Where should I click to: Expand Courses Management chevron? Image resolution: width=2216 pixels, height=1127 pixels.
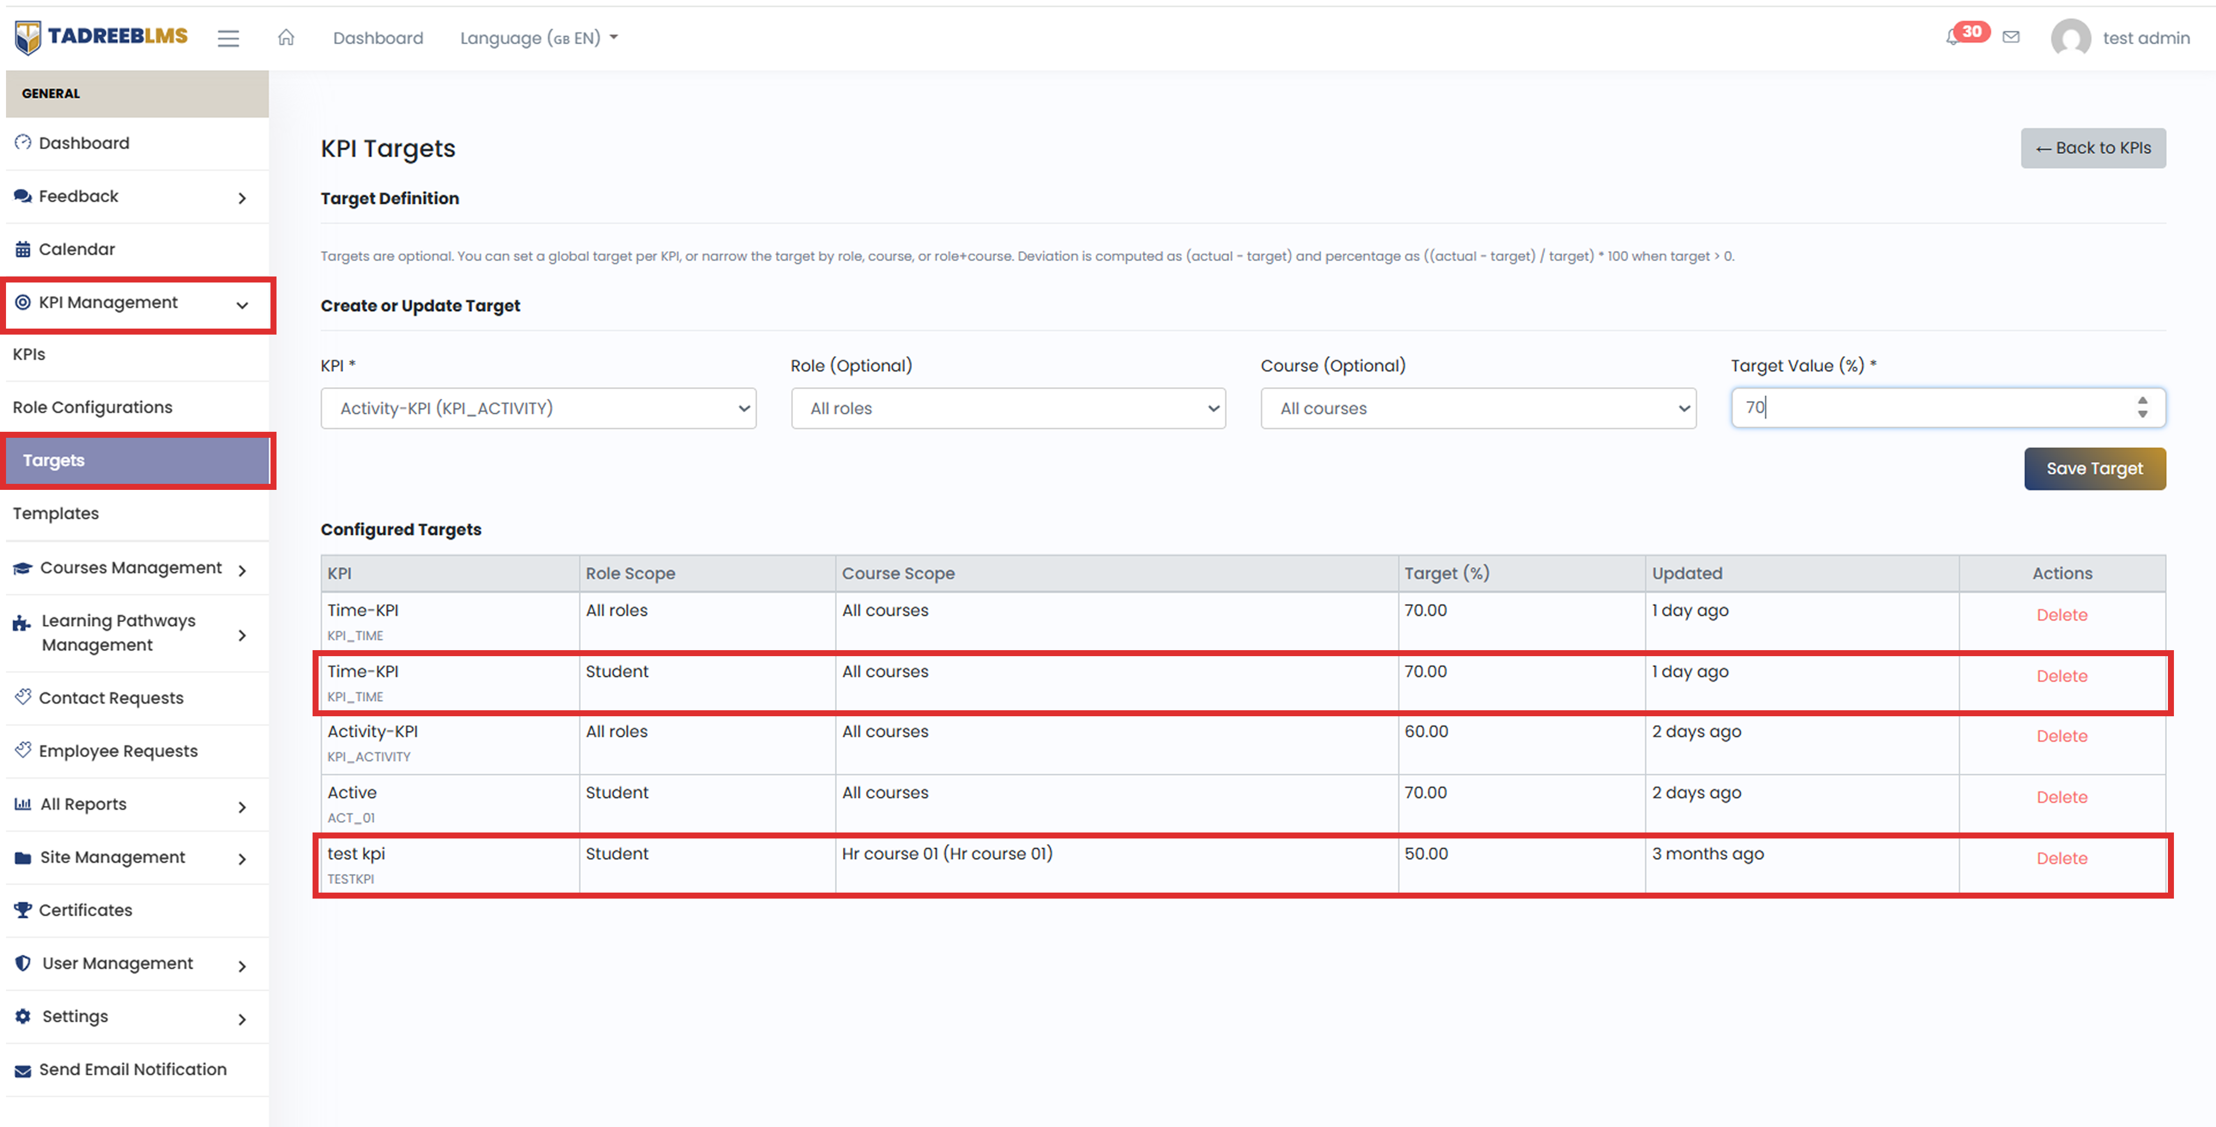(242, 571)
